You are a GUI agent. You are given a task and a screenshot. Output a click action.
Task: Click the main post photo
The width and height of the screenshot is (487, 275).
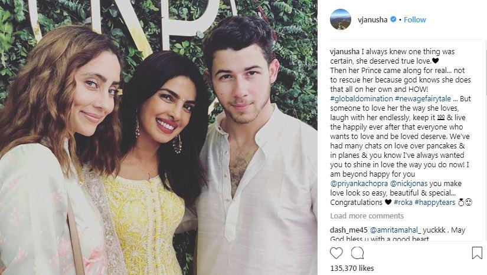(158, 138)
